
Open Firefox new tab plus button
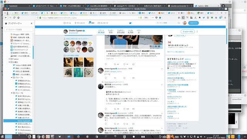tap(222, 13)
